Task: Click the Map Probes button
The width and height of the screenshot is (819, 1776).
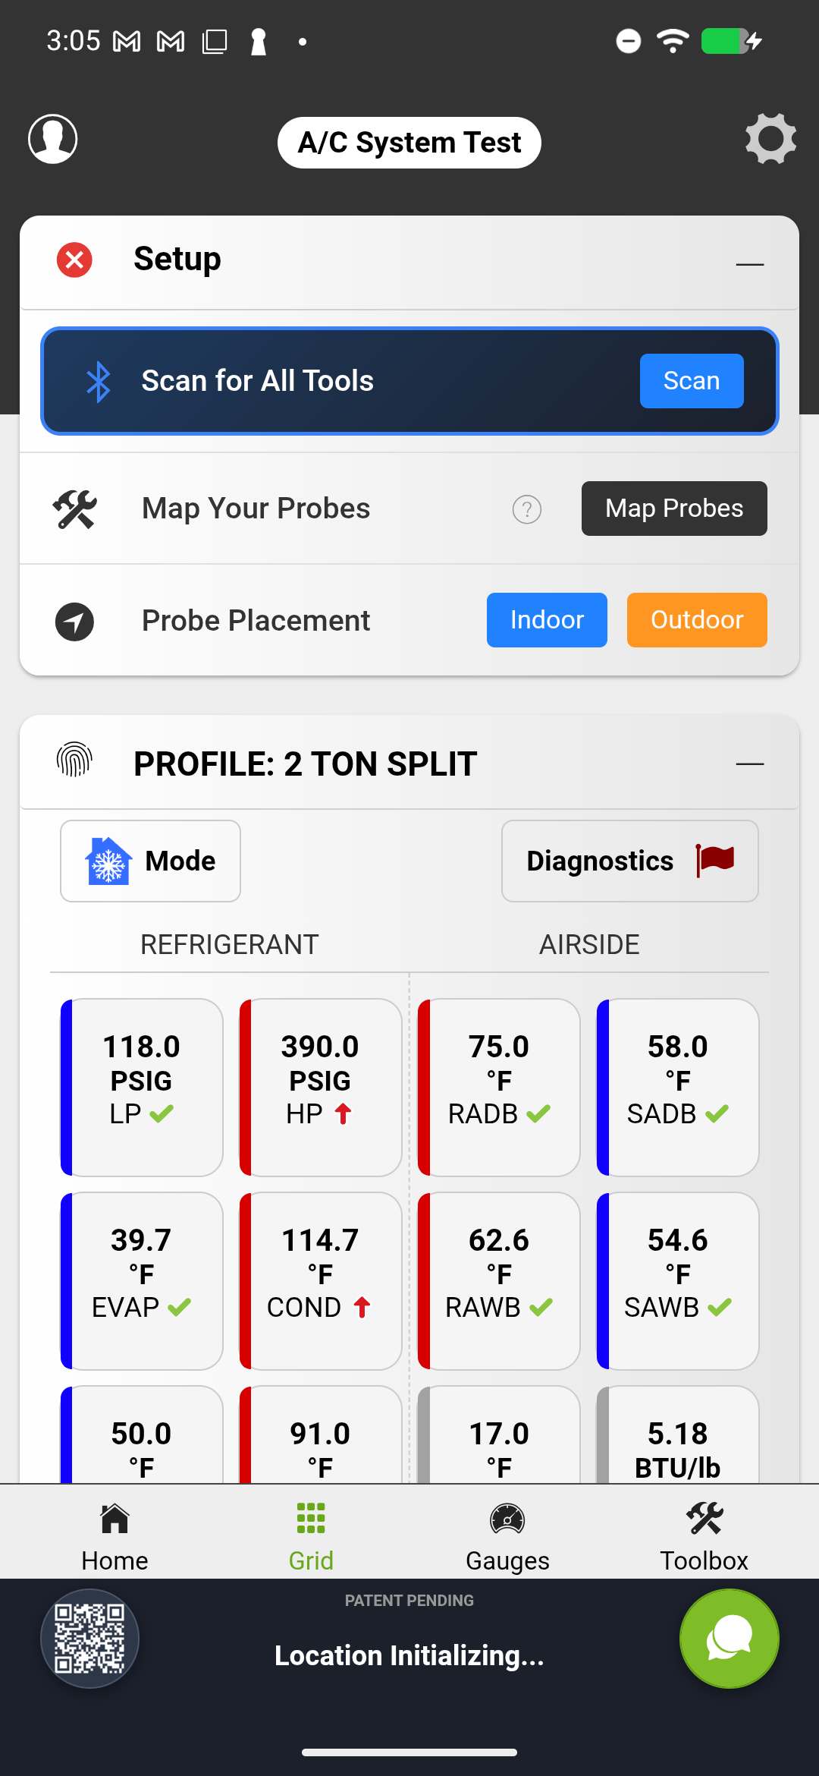Action: point(674,509)
